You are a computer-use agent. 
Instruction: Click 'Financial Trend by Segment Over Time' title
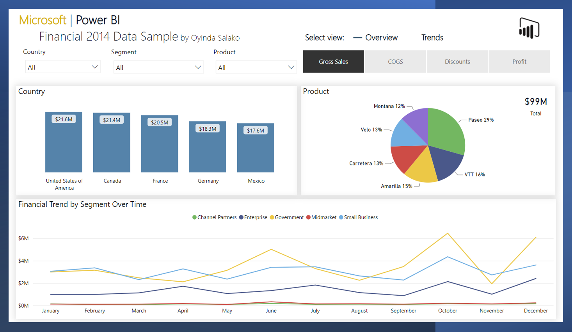point(82,204)
